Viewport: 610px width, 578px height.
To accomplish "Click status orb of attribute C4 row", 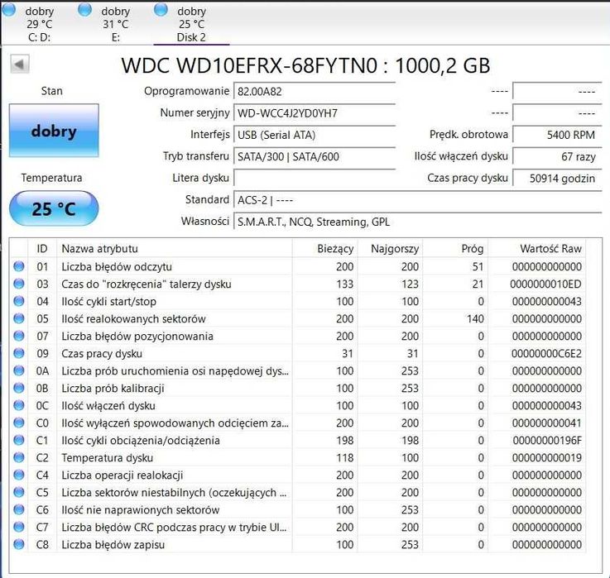I will coord(19,475).
